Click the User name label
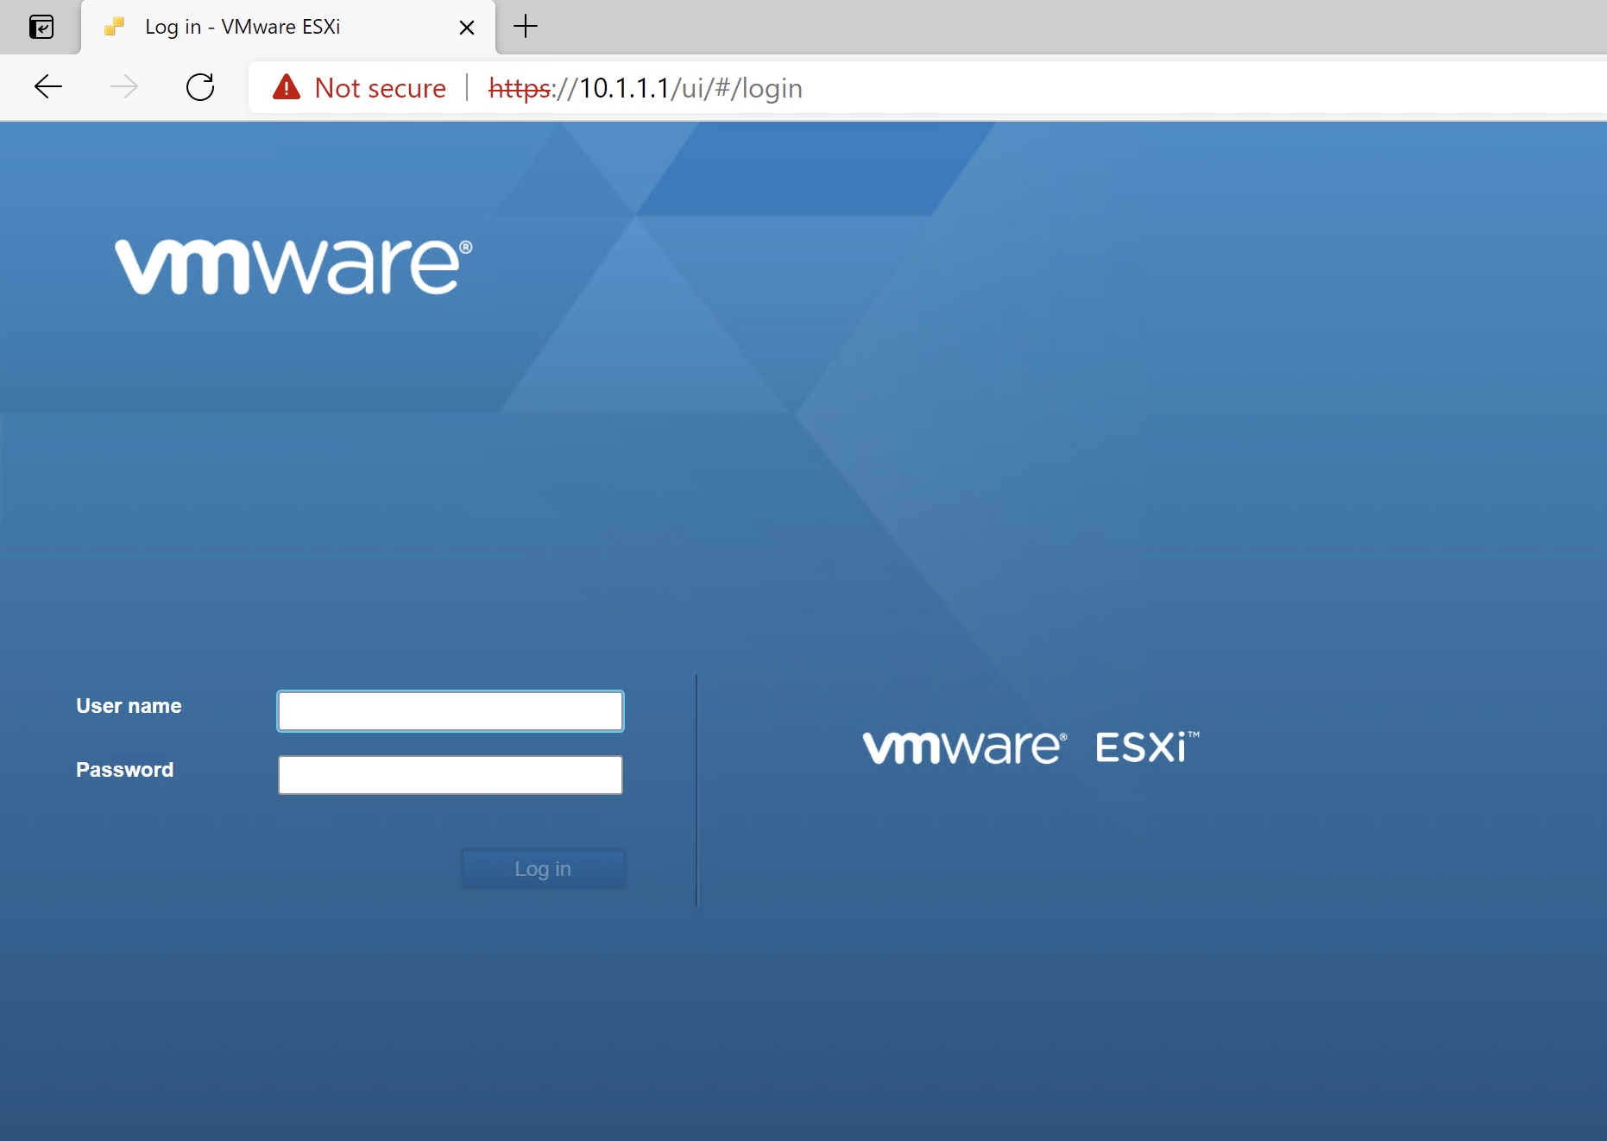The height and width of the screenshot is (1141, 1607). tap(128, 705)
